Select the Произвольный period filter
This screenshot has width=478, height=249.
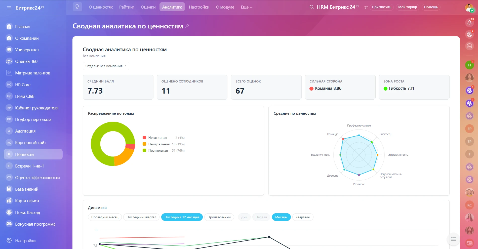point(219,217)
